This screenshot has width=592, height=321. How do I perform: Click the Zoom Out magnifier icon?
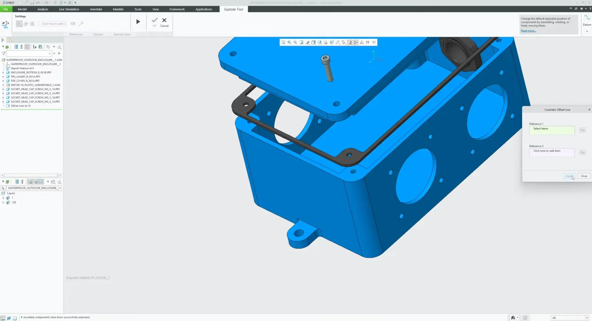tap(295, 42)
